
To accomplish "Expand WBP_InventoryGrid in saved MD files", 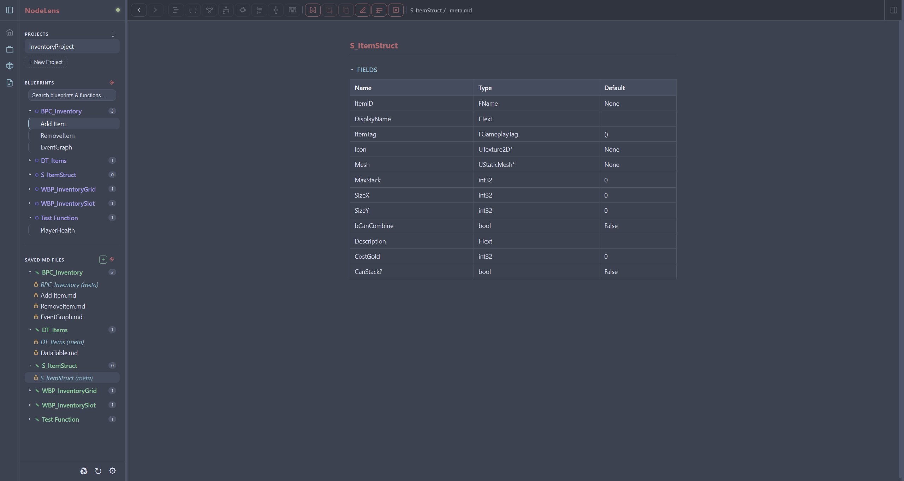I will (30, 391).
